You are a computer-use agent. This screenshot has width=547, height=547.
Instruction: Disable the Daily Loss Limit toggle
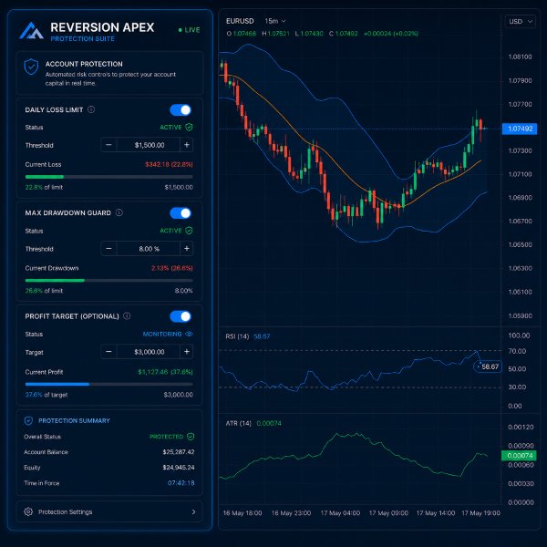point(181,110)
